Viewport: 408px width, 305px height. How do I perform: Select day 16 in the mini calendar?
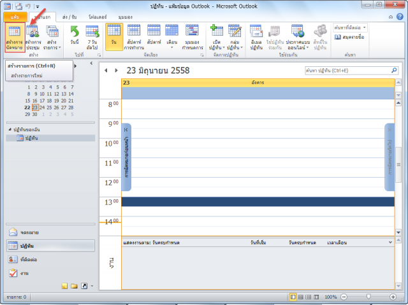point(35,101)
